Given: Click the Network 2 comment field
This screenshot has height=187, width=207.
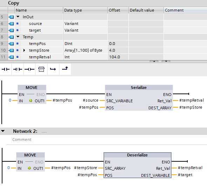Looking at the screenshot, I should pyautogui.click(x=109, y=140).
